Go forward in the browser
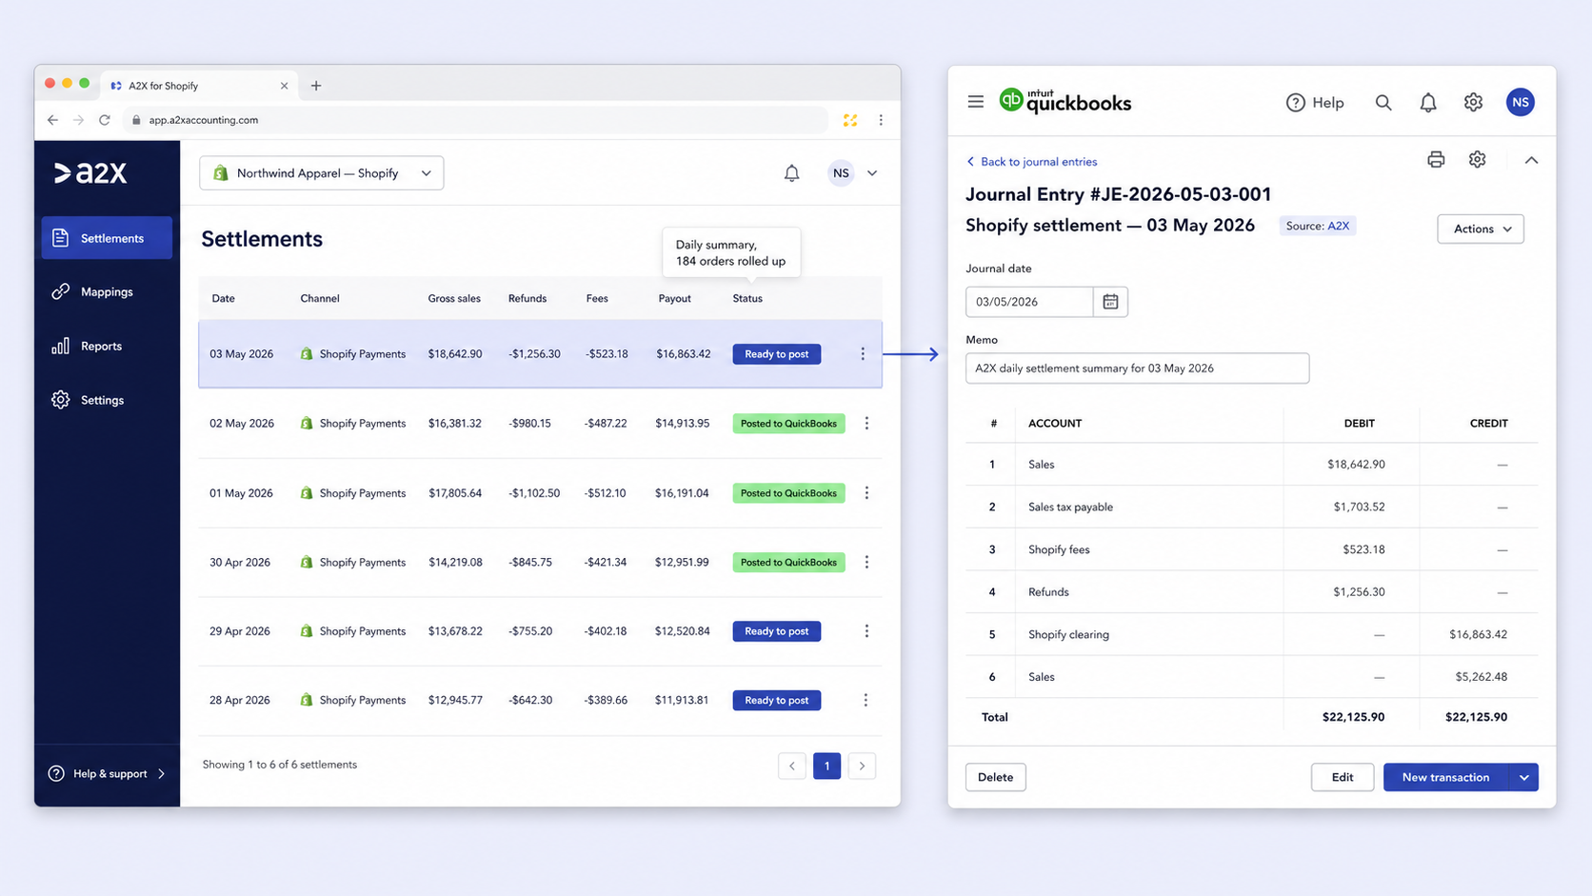 [x=78, y=120]
